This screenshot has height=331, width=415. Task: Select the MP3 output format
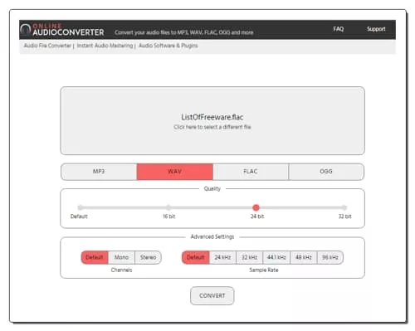coord(99,172)
